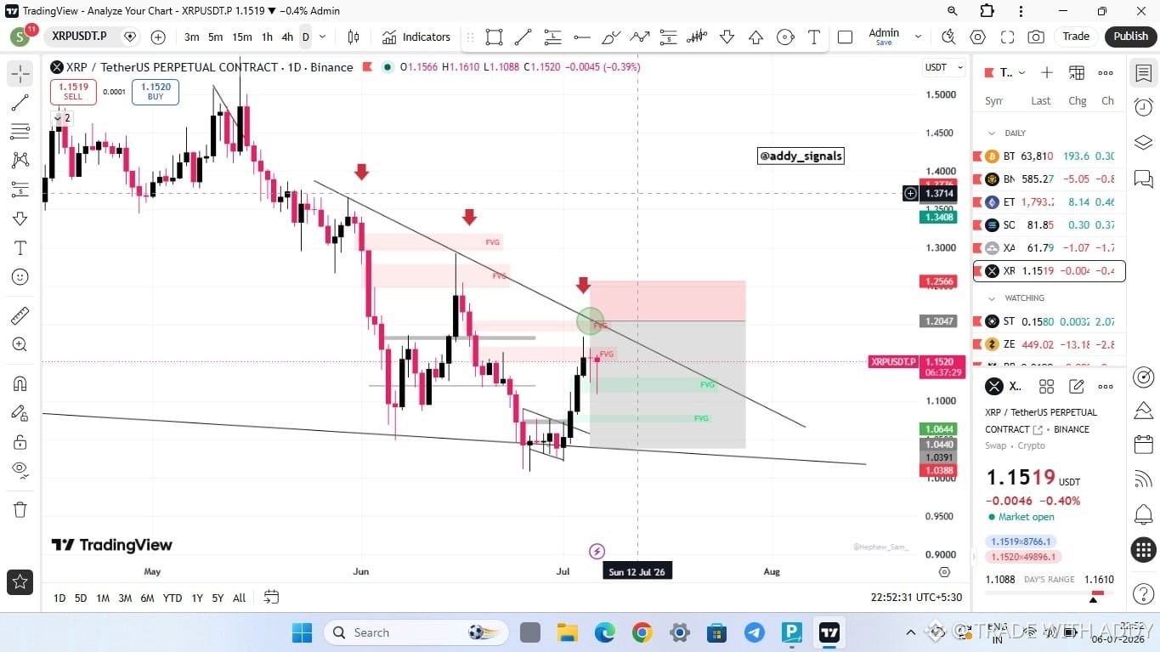Open watchlist advanced view table icon
Image resolution: width=1160 pixels, height=652 pixels.
tap(1077, 73)
